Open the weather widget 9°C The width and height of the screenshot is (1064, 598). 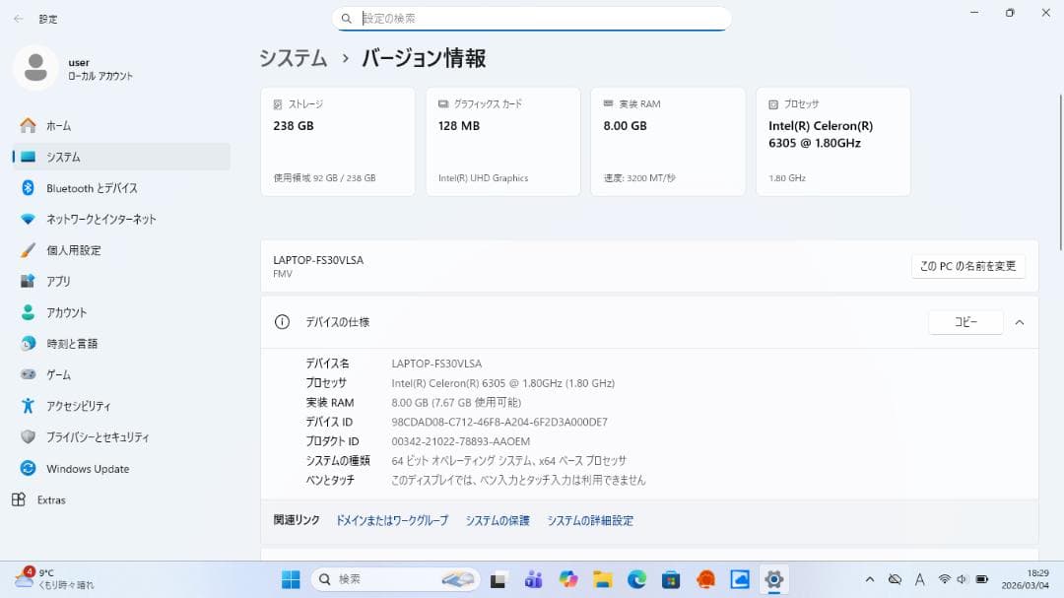[54, 579]
